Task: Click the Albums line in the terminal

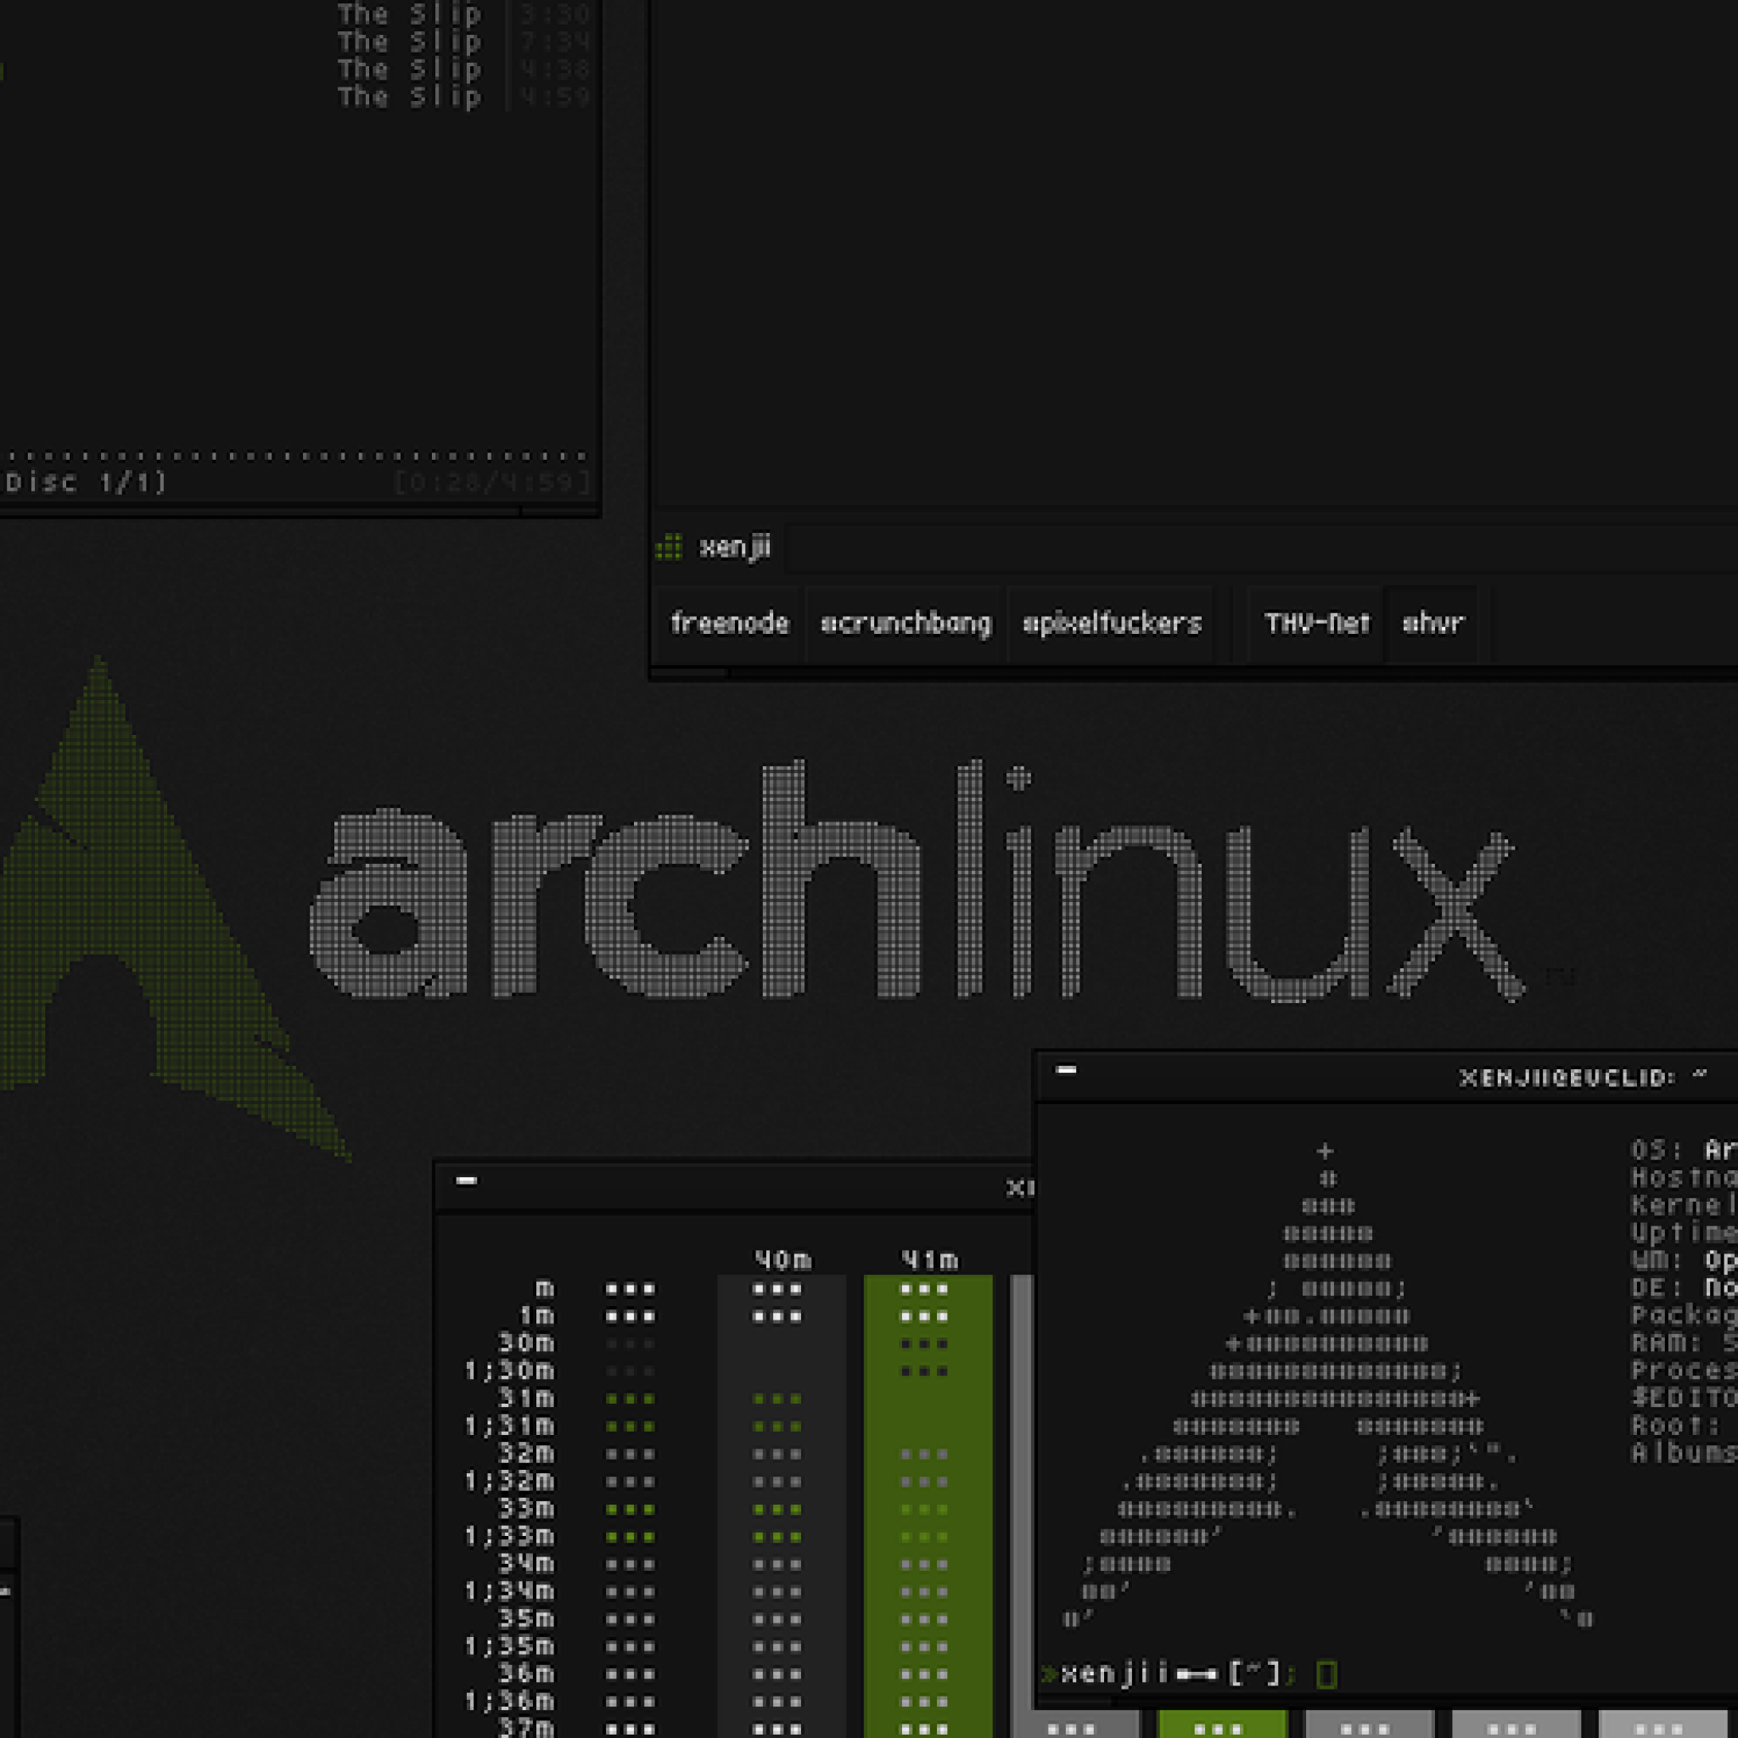Action: [x=1683, y=1453]
